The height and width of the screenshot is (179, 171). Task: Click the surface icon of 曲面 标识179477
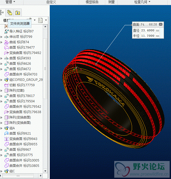[6, 48]
